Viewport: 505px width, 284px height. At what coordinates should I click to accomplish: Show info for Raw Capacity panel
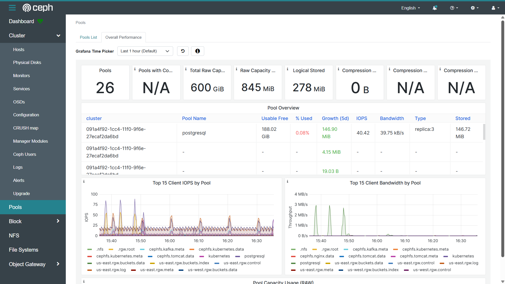(x=237, y=69)
